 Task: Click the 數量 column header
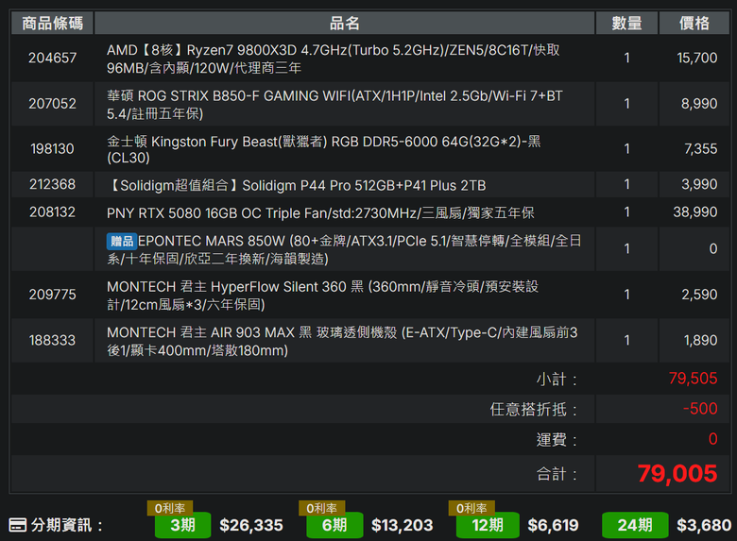tap(626, 23)
